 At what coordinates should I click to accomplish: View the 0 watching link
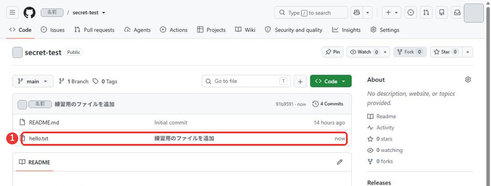tap(385, 150)
